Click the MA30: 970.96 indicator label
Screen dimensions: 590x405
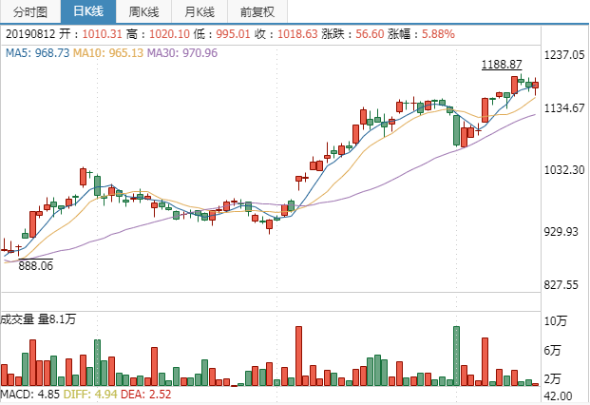(182, 52)
